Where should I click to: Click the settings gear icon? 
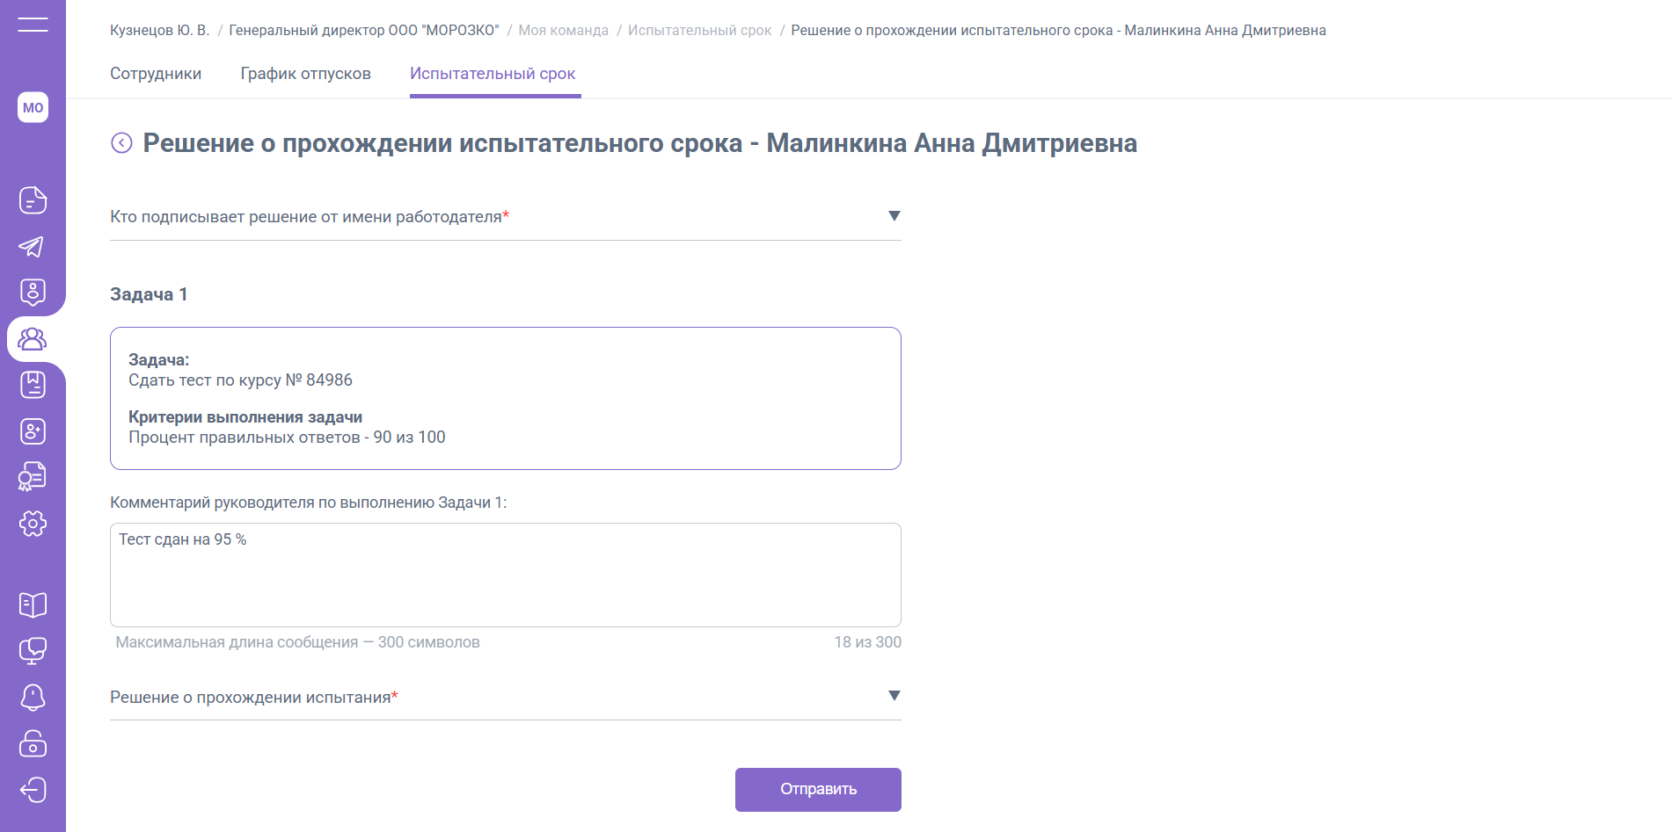[33, 524]
